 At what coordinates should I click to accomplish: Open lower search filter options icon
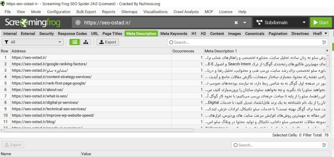tap(324, 145)
